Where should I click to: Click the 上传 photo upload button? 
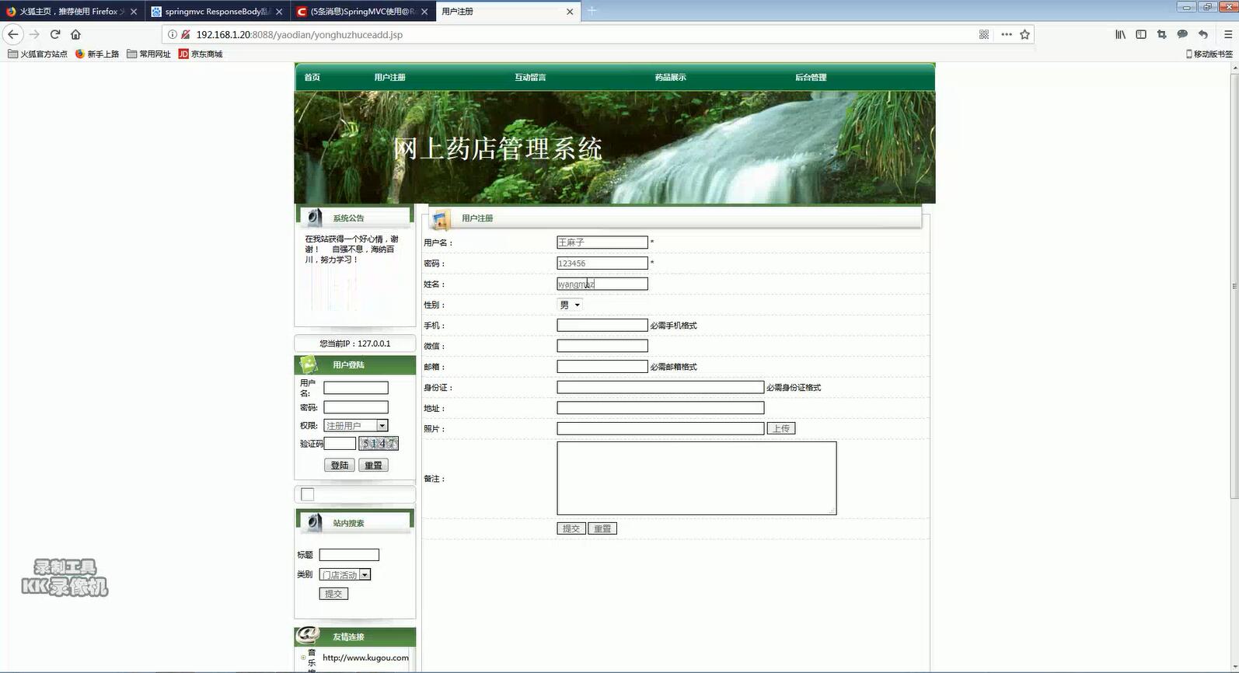781,428
